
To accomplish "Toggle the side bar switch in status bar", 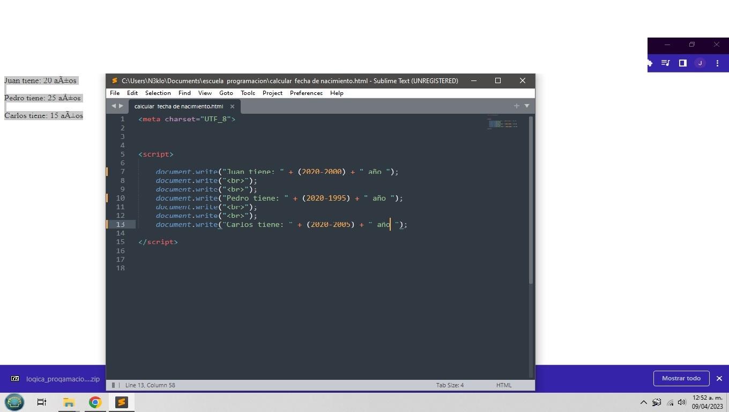I will (114, 385).
